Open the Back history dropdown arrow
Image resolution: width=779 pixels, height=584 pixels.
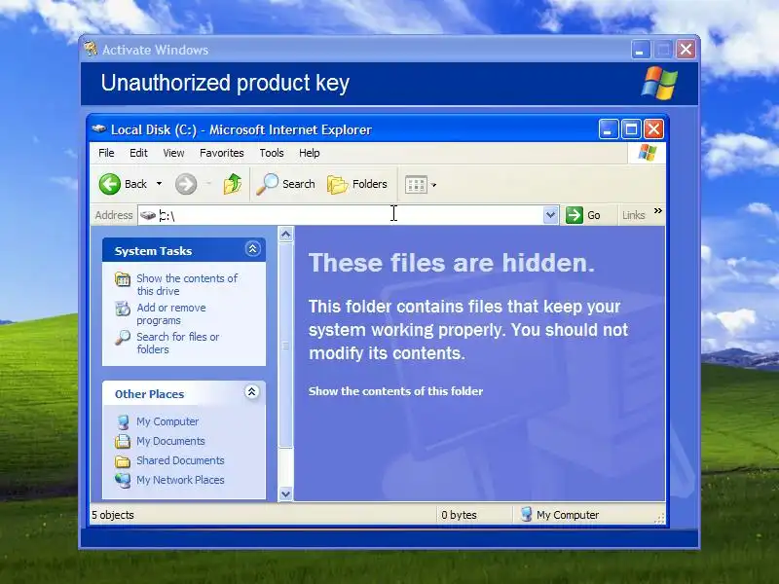pyautogui.click(x=159, y=184)
